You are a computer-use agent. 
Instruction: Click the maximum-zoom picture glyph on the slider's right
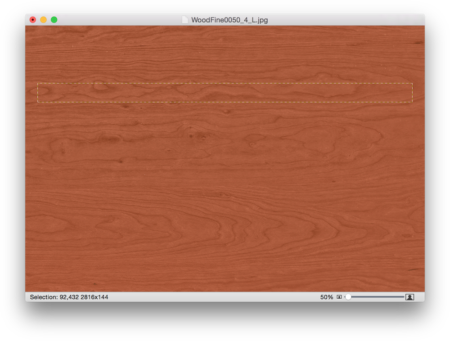tap(409, 297)
